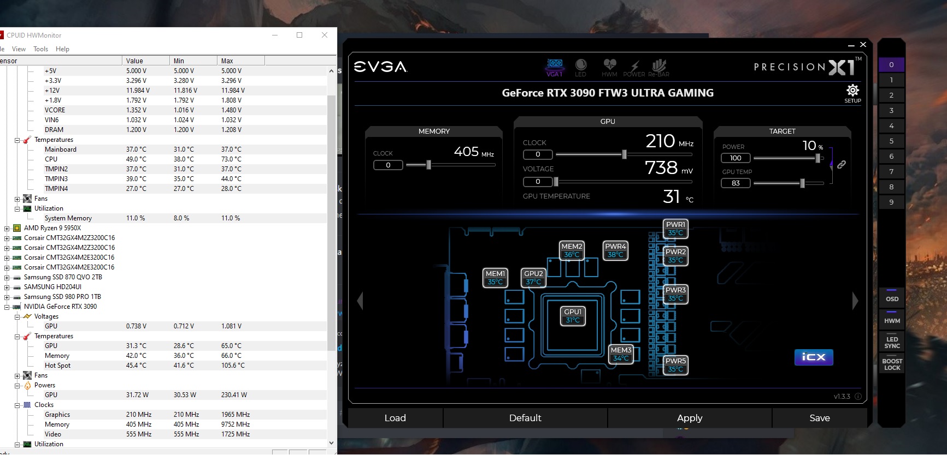
Task: Click the Min column header
Action: [193, 61]
